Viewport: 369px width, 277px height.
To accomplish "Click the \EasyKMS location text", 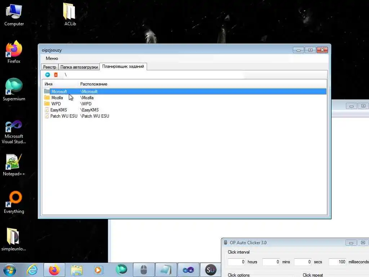I will 89,110.
